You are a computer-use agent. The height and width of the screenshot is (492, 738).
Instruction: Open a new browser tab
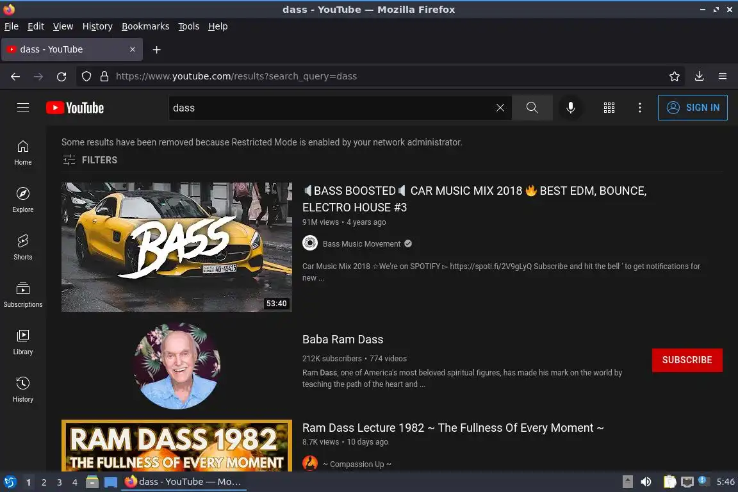[157, 49]
